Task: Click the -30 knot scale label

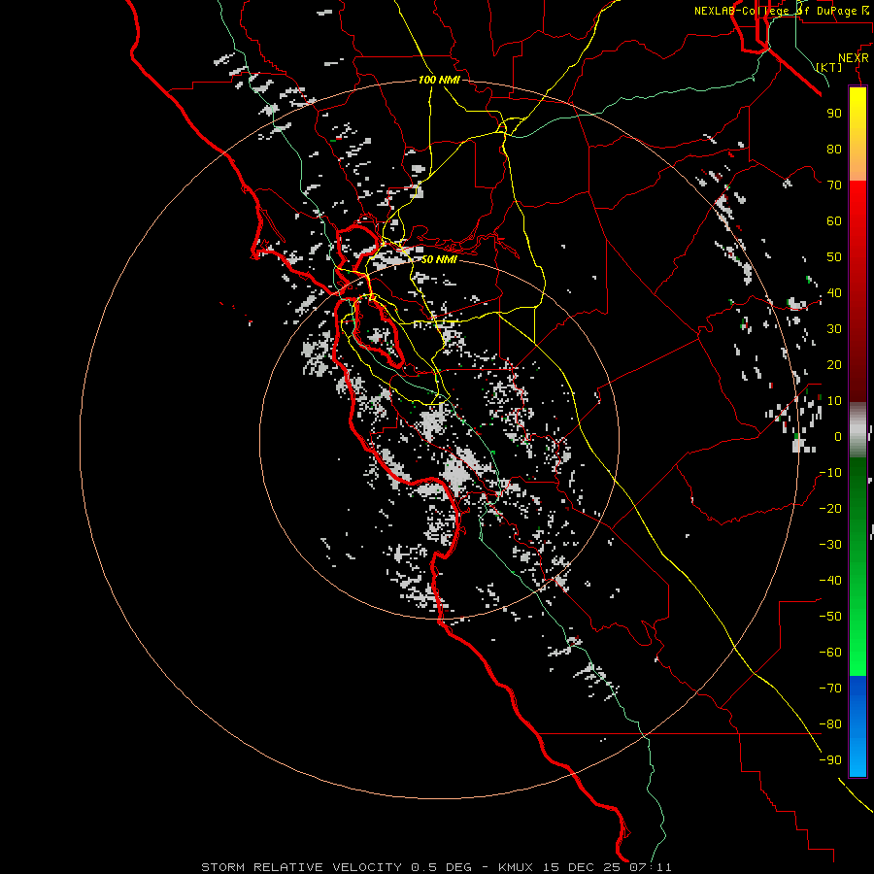Action: [830, 545]
